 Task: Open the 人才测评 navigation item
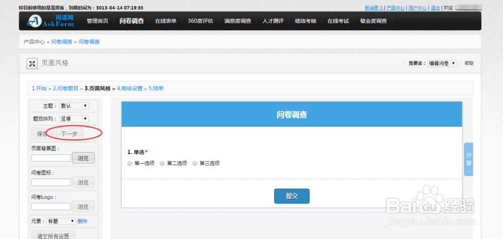[x=273, y=21]
